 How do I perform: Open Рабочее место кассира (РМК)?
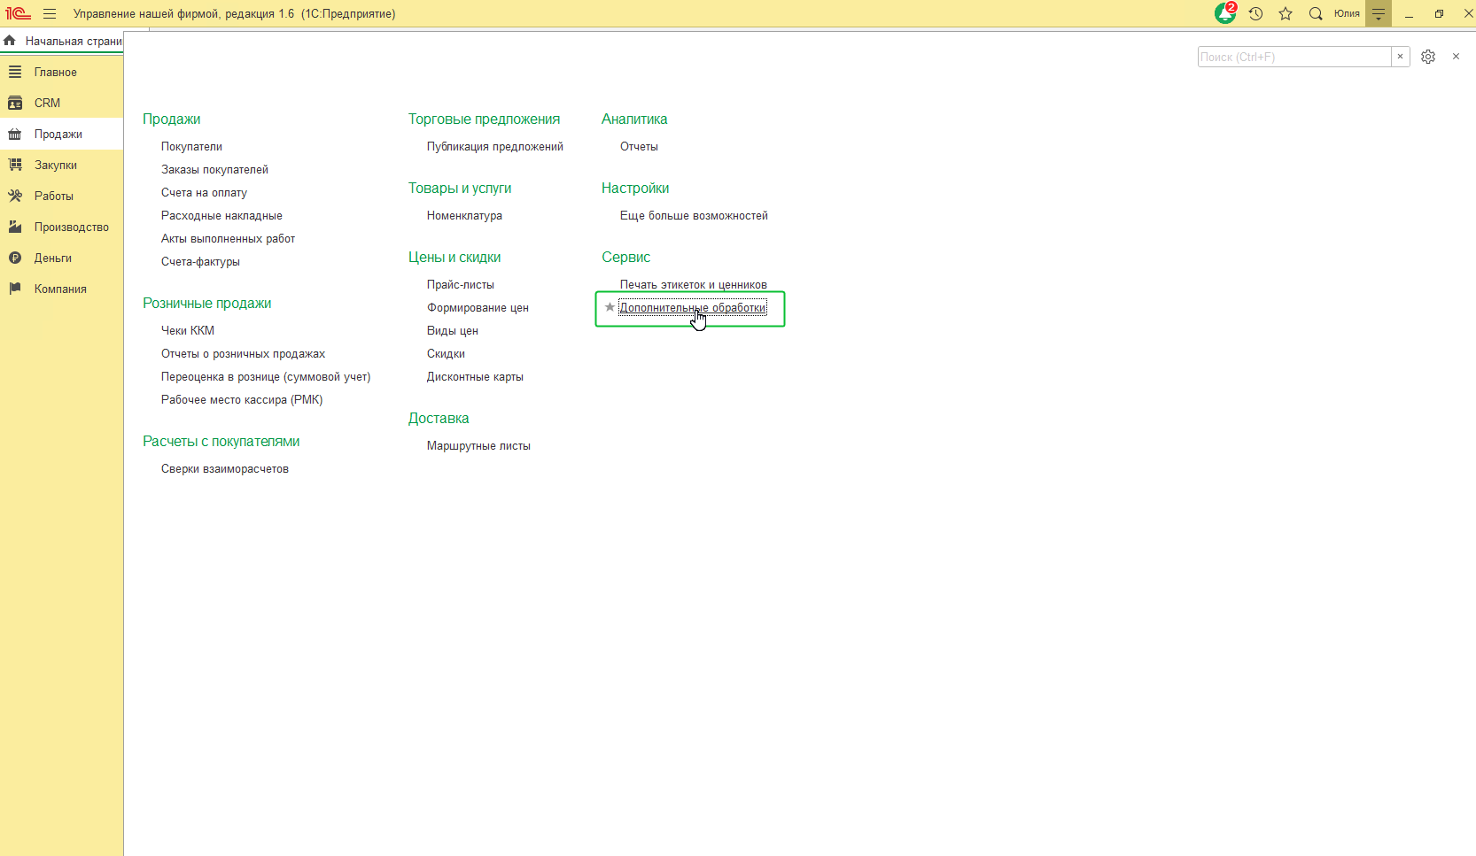pyautogui.click(x=242, y=399)
